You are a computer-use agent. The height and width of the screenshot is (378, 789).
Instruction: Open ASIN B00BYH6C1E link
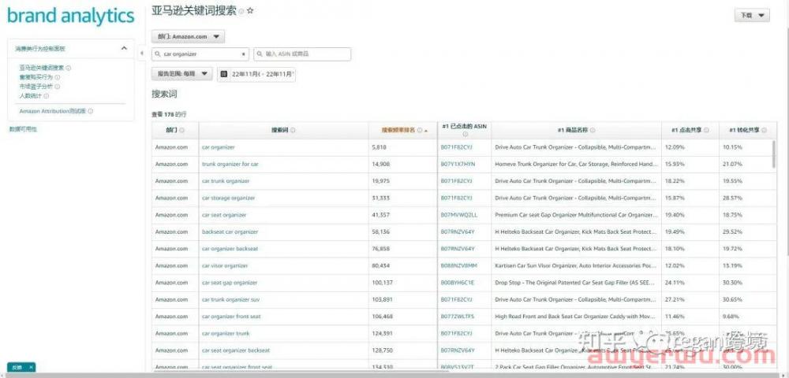[x=458, y=283]
